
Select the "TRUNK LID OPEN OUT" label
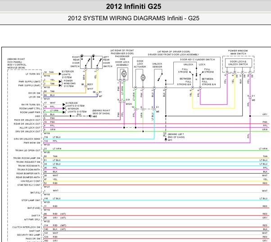coord(27,150)
